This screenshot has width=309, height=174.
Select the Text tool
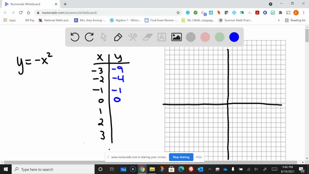(x=162, y=37)
